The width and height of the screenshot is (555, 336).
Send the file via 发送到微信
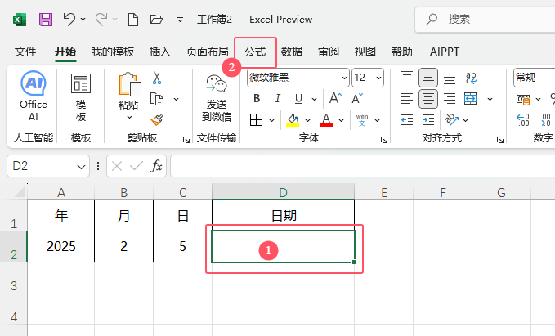(217, 98)
